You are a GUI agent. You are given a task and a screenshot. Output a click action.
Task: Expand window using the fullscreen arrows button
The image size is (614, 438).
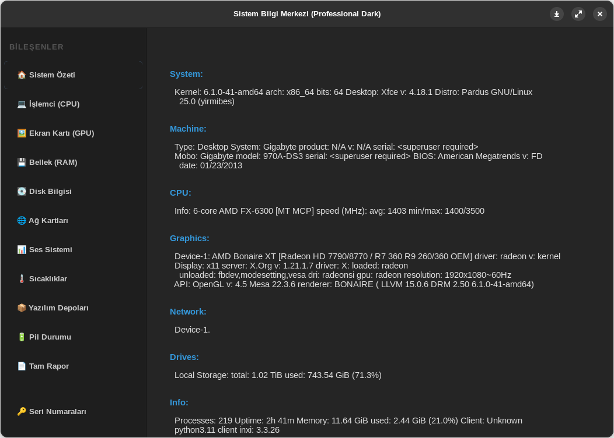click(578, 14)
